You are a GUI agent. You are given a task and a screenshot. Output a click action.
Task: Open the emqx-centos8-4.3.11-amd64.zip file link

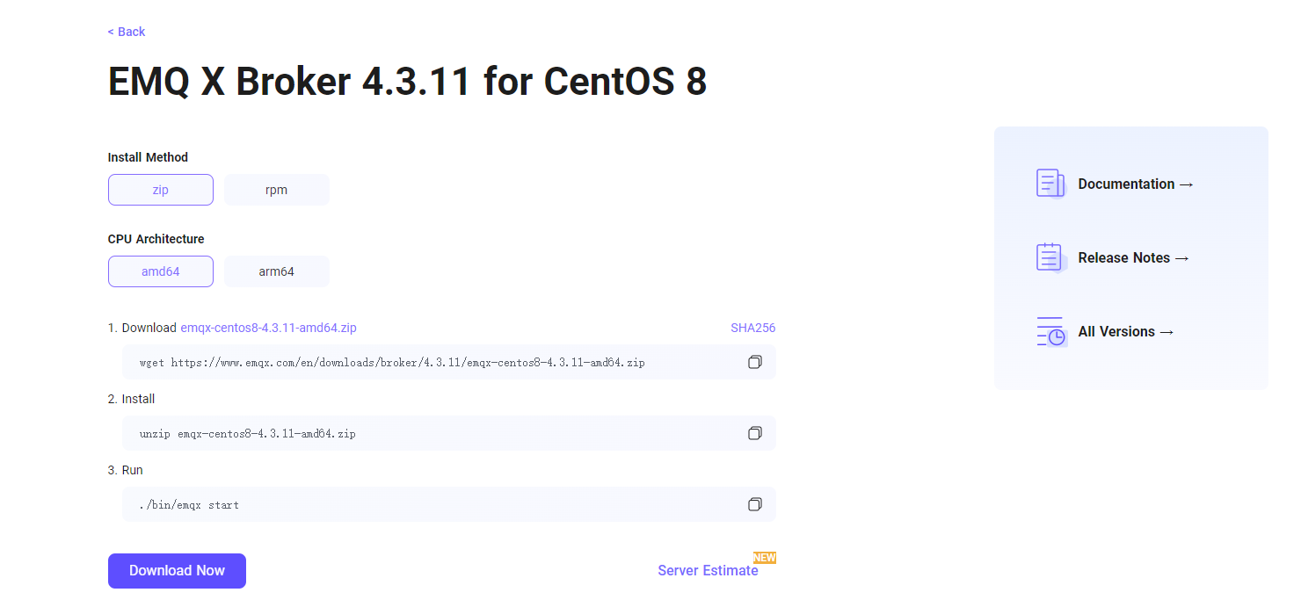click(x=268, y=328)
